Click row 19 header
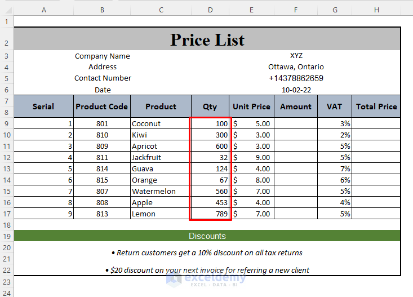The image size is (413, 297). click(7, 236)
